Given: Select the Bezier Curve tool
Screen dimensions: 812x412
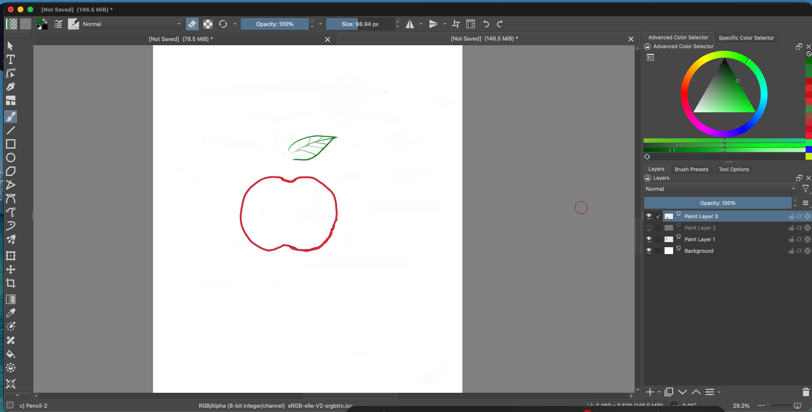Looking at the screenshot, I should [x=11, y=199].
